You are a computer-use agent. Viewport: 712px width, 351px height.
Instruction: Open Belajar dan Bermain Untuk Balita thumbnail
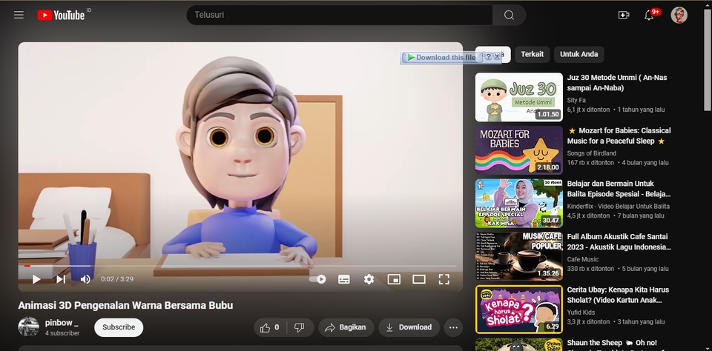(x=519, y=204)
